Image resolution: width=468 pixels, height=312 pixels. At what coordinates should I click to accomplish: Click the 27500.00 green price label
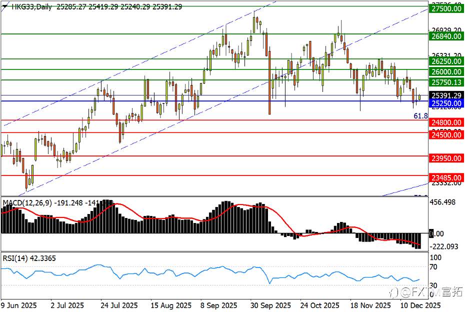coord(446,8)
